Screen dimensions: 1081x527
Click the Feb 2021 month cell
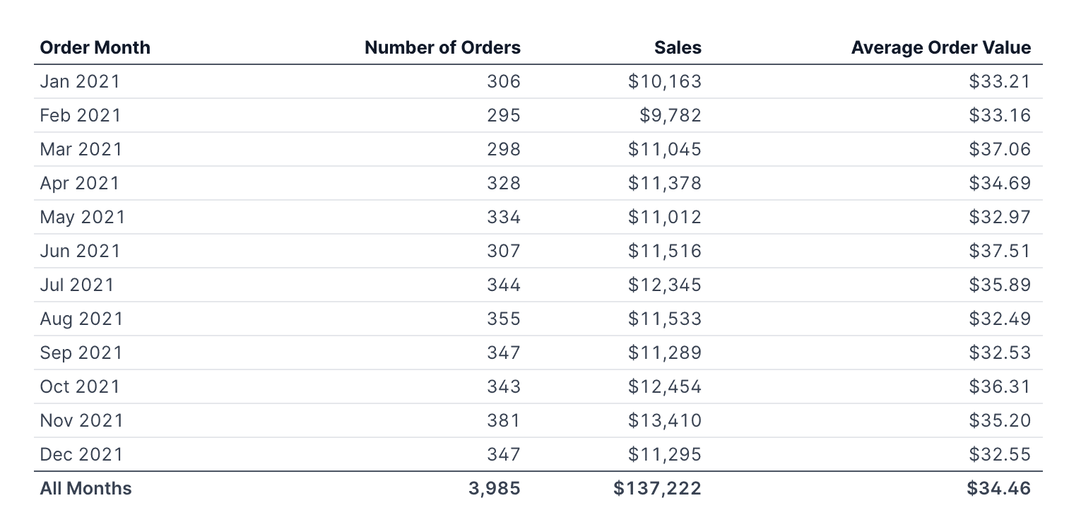coord(81,115)
